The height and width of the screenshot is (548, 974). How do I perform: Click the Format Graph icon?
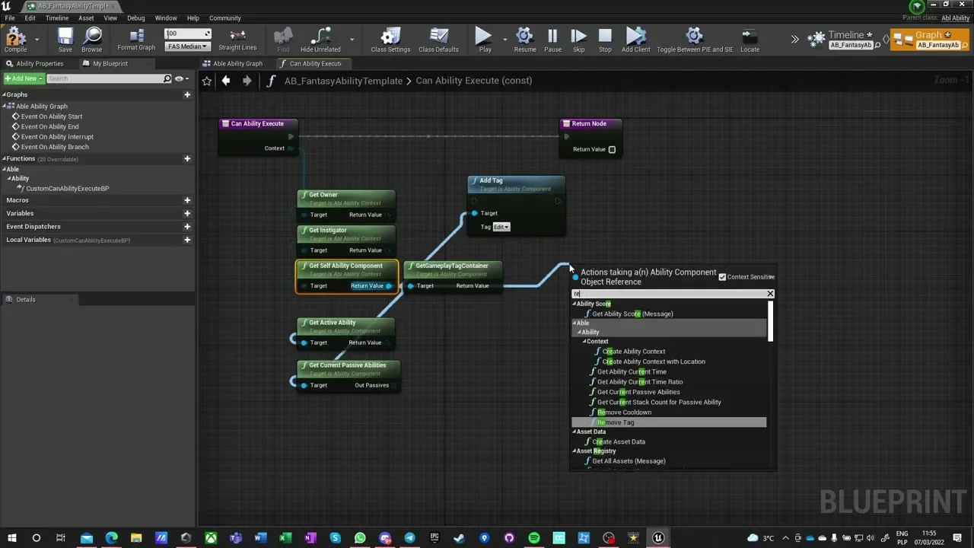[x=136, y=38]
